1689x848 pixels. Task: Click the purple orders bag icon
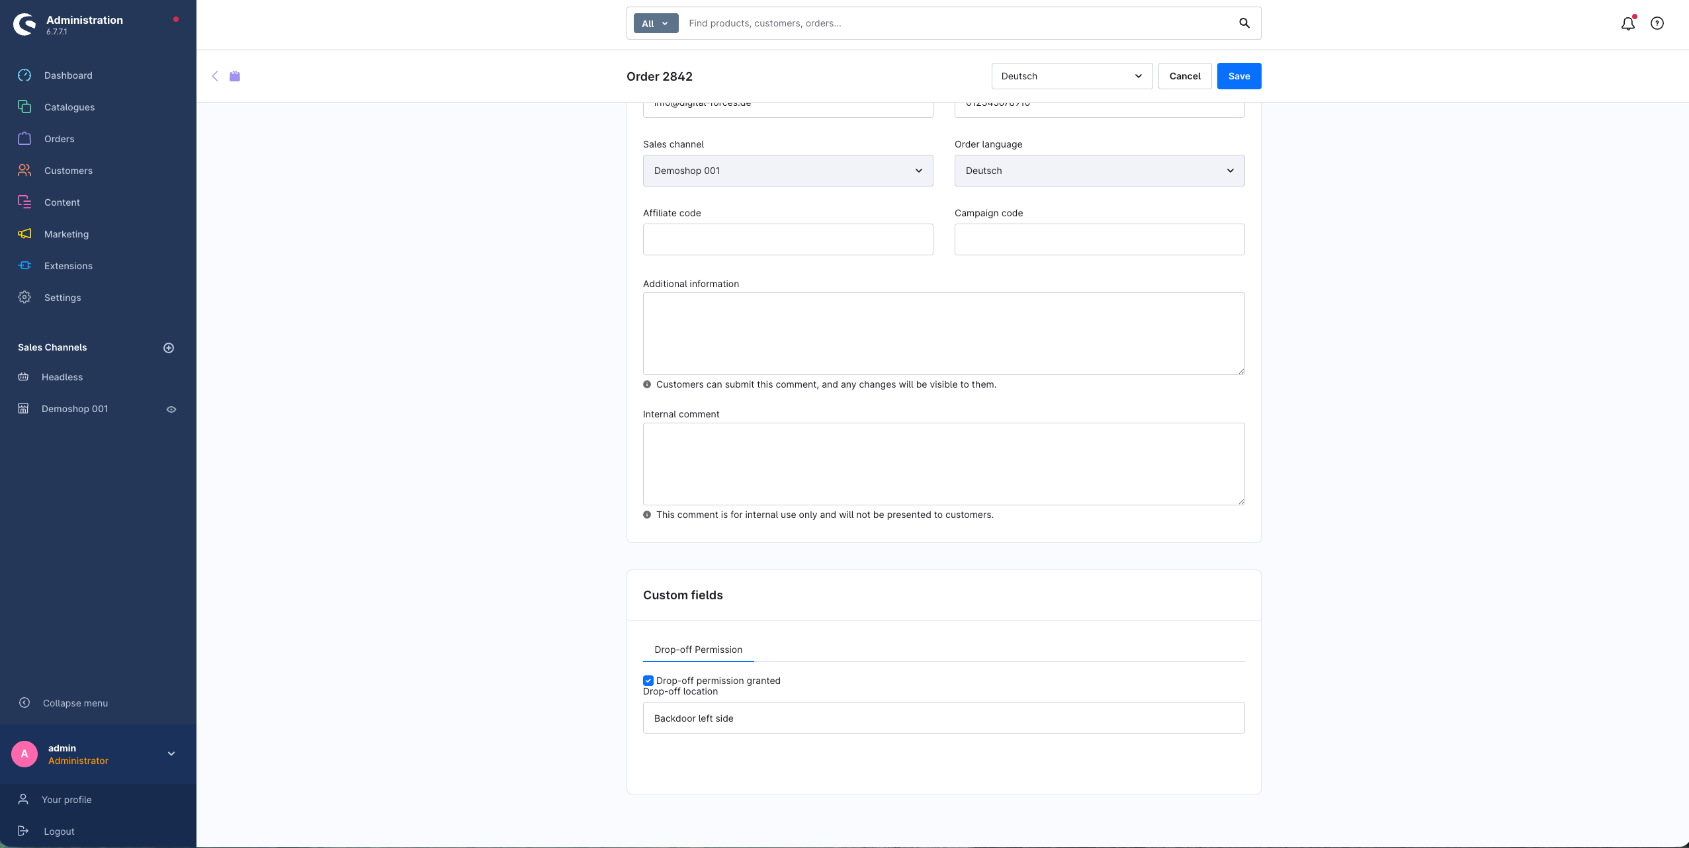pos(235,76)
